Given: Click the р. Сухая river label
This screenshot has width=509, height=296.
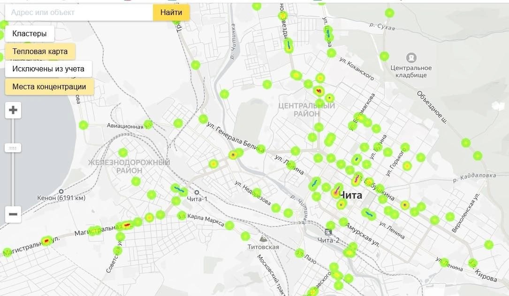Looking at the screenshot, I should pos(382,26).
